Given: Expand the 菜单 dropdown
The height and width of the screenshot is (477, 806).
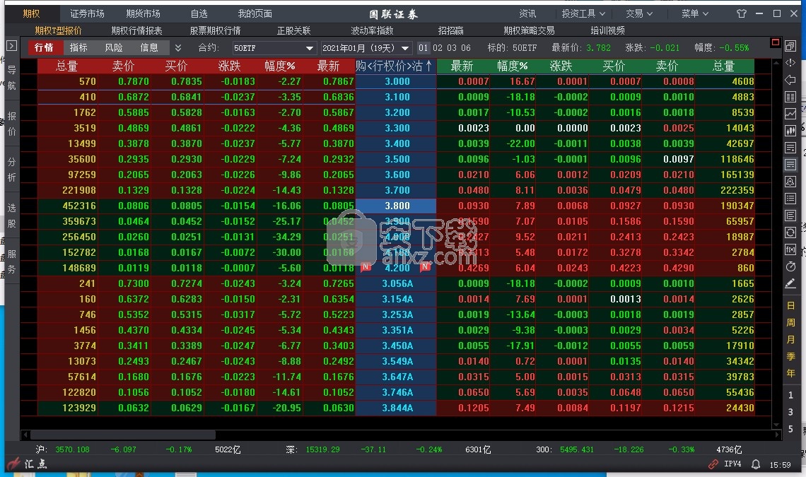Looking at the screenshot, I should click(695, 13).
